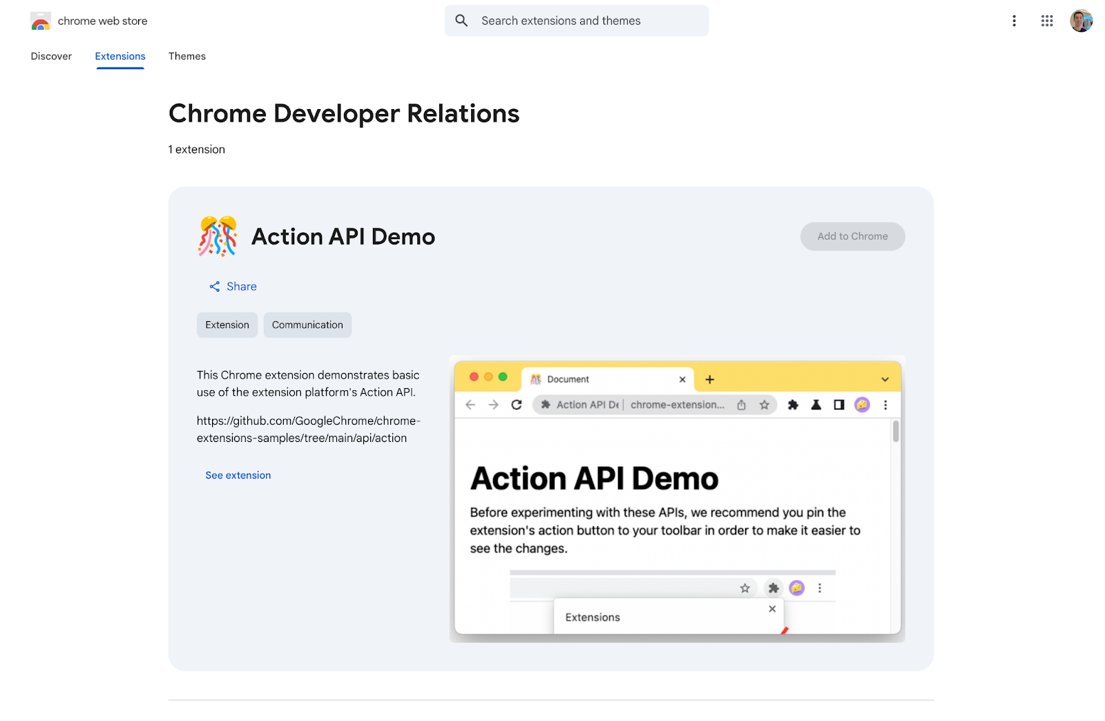Select the Extensions tab
1105x721 pixels.
[x=119, y=56]
